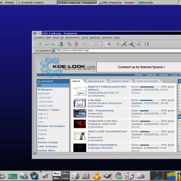This screenshot has height=181, width=181.
Task: Open the mail icon with @ symbol
Action: point(76,176)
